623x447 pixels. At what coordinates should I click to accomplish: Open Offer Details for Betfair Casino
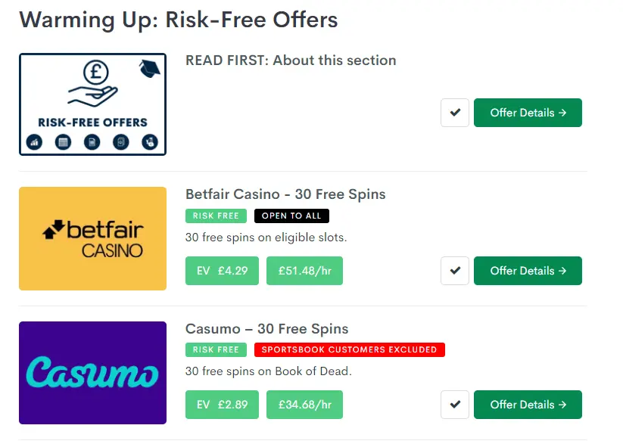pyautogui.click(x=528, y=271)
